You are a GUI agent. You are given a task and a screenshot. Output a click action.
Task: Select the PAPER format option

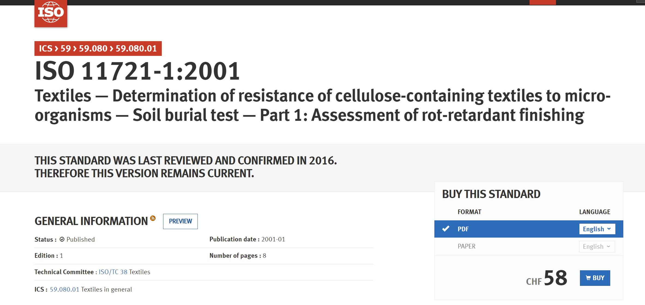tap(466, 246)
